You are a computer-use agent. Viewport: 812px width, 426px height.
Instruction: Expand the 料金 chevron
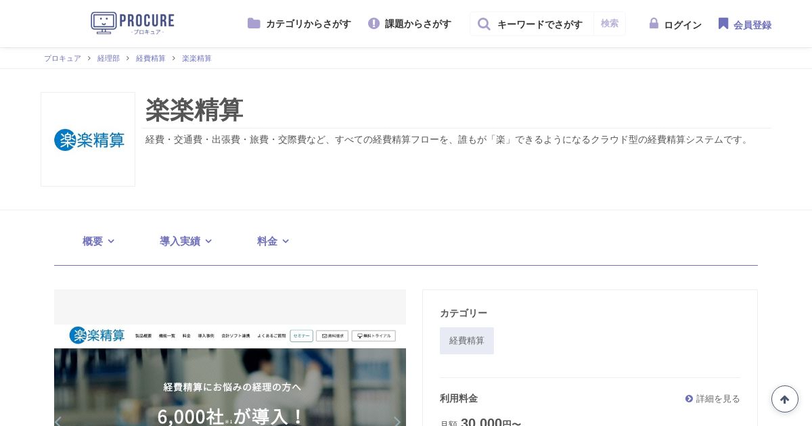coord(286,241)
